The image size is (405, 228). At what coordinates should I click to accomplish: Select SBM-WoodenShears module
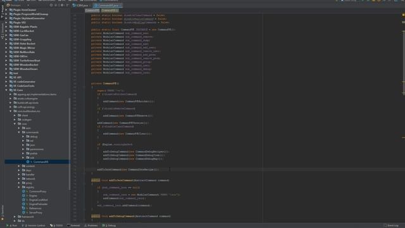pos(25,69)
